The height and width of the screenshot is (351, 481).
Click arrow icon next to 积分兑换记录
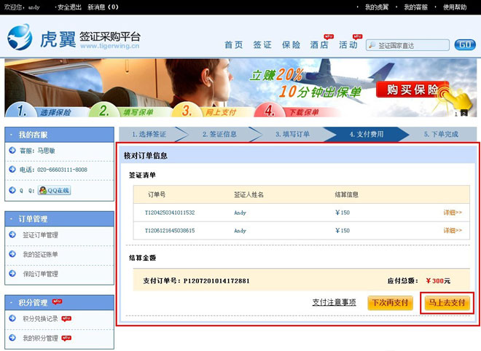(12, 318)
